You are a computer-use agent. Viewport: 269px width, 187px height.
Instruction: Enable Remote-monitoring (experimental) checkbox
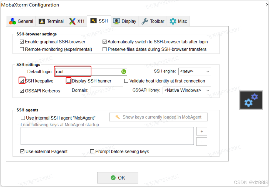pos(22,49)
